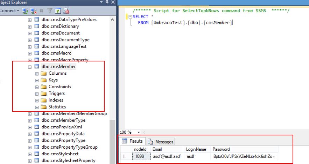Collapse the SELECT statement outline toggle

pos(130,17)
